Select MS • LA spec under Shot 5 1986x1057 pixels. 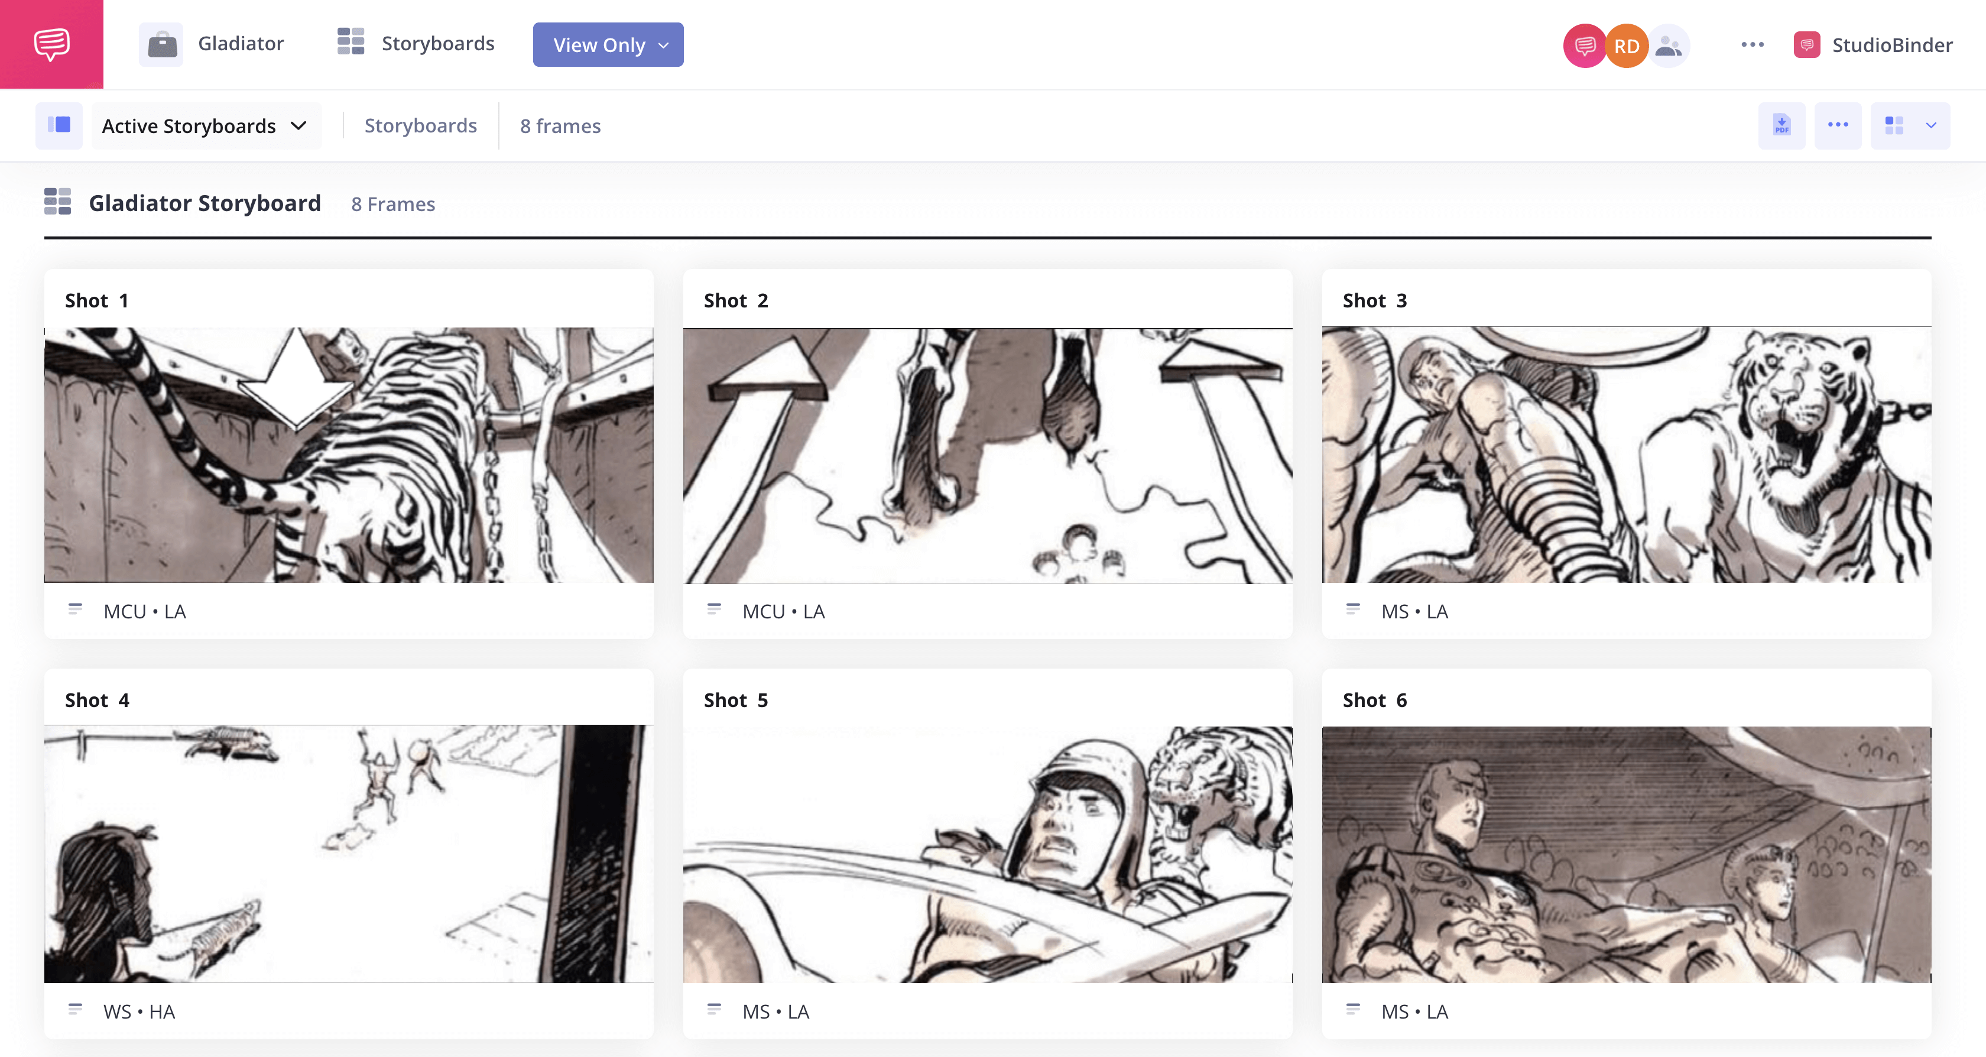tap(775, 1011)
